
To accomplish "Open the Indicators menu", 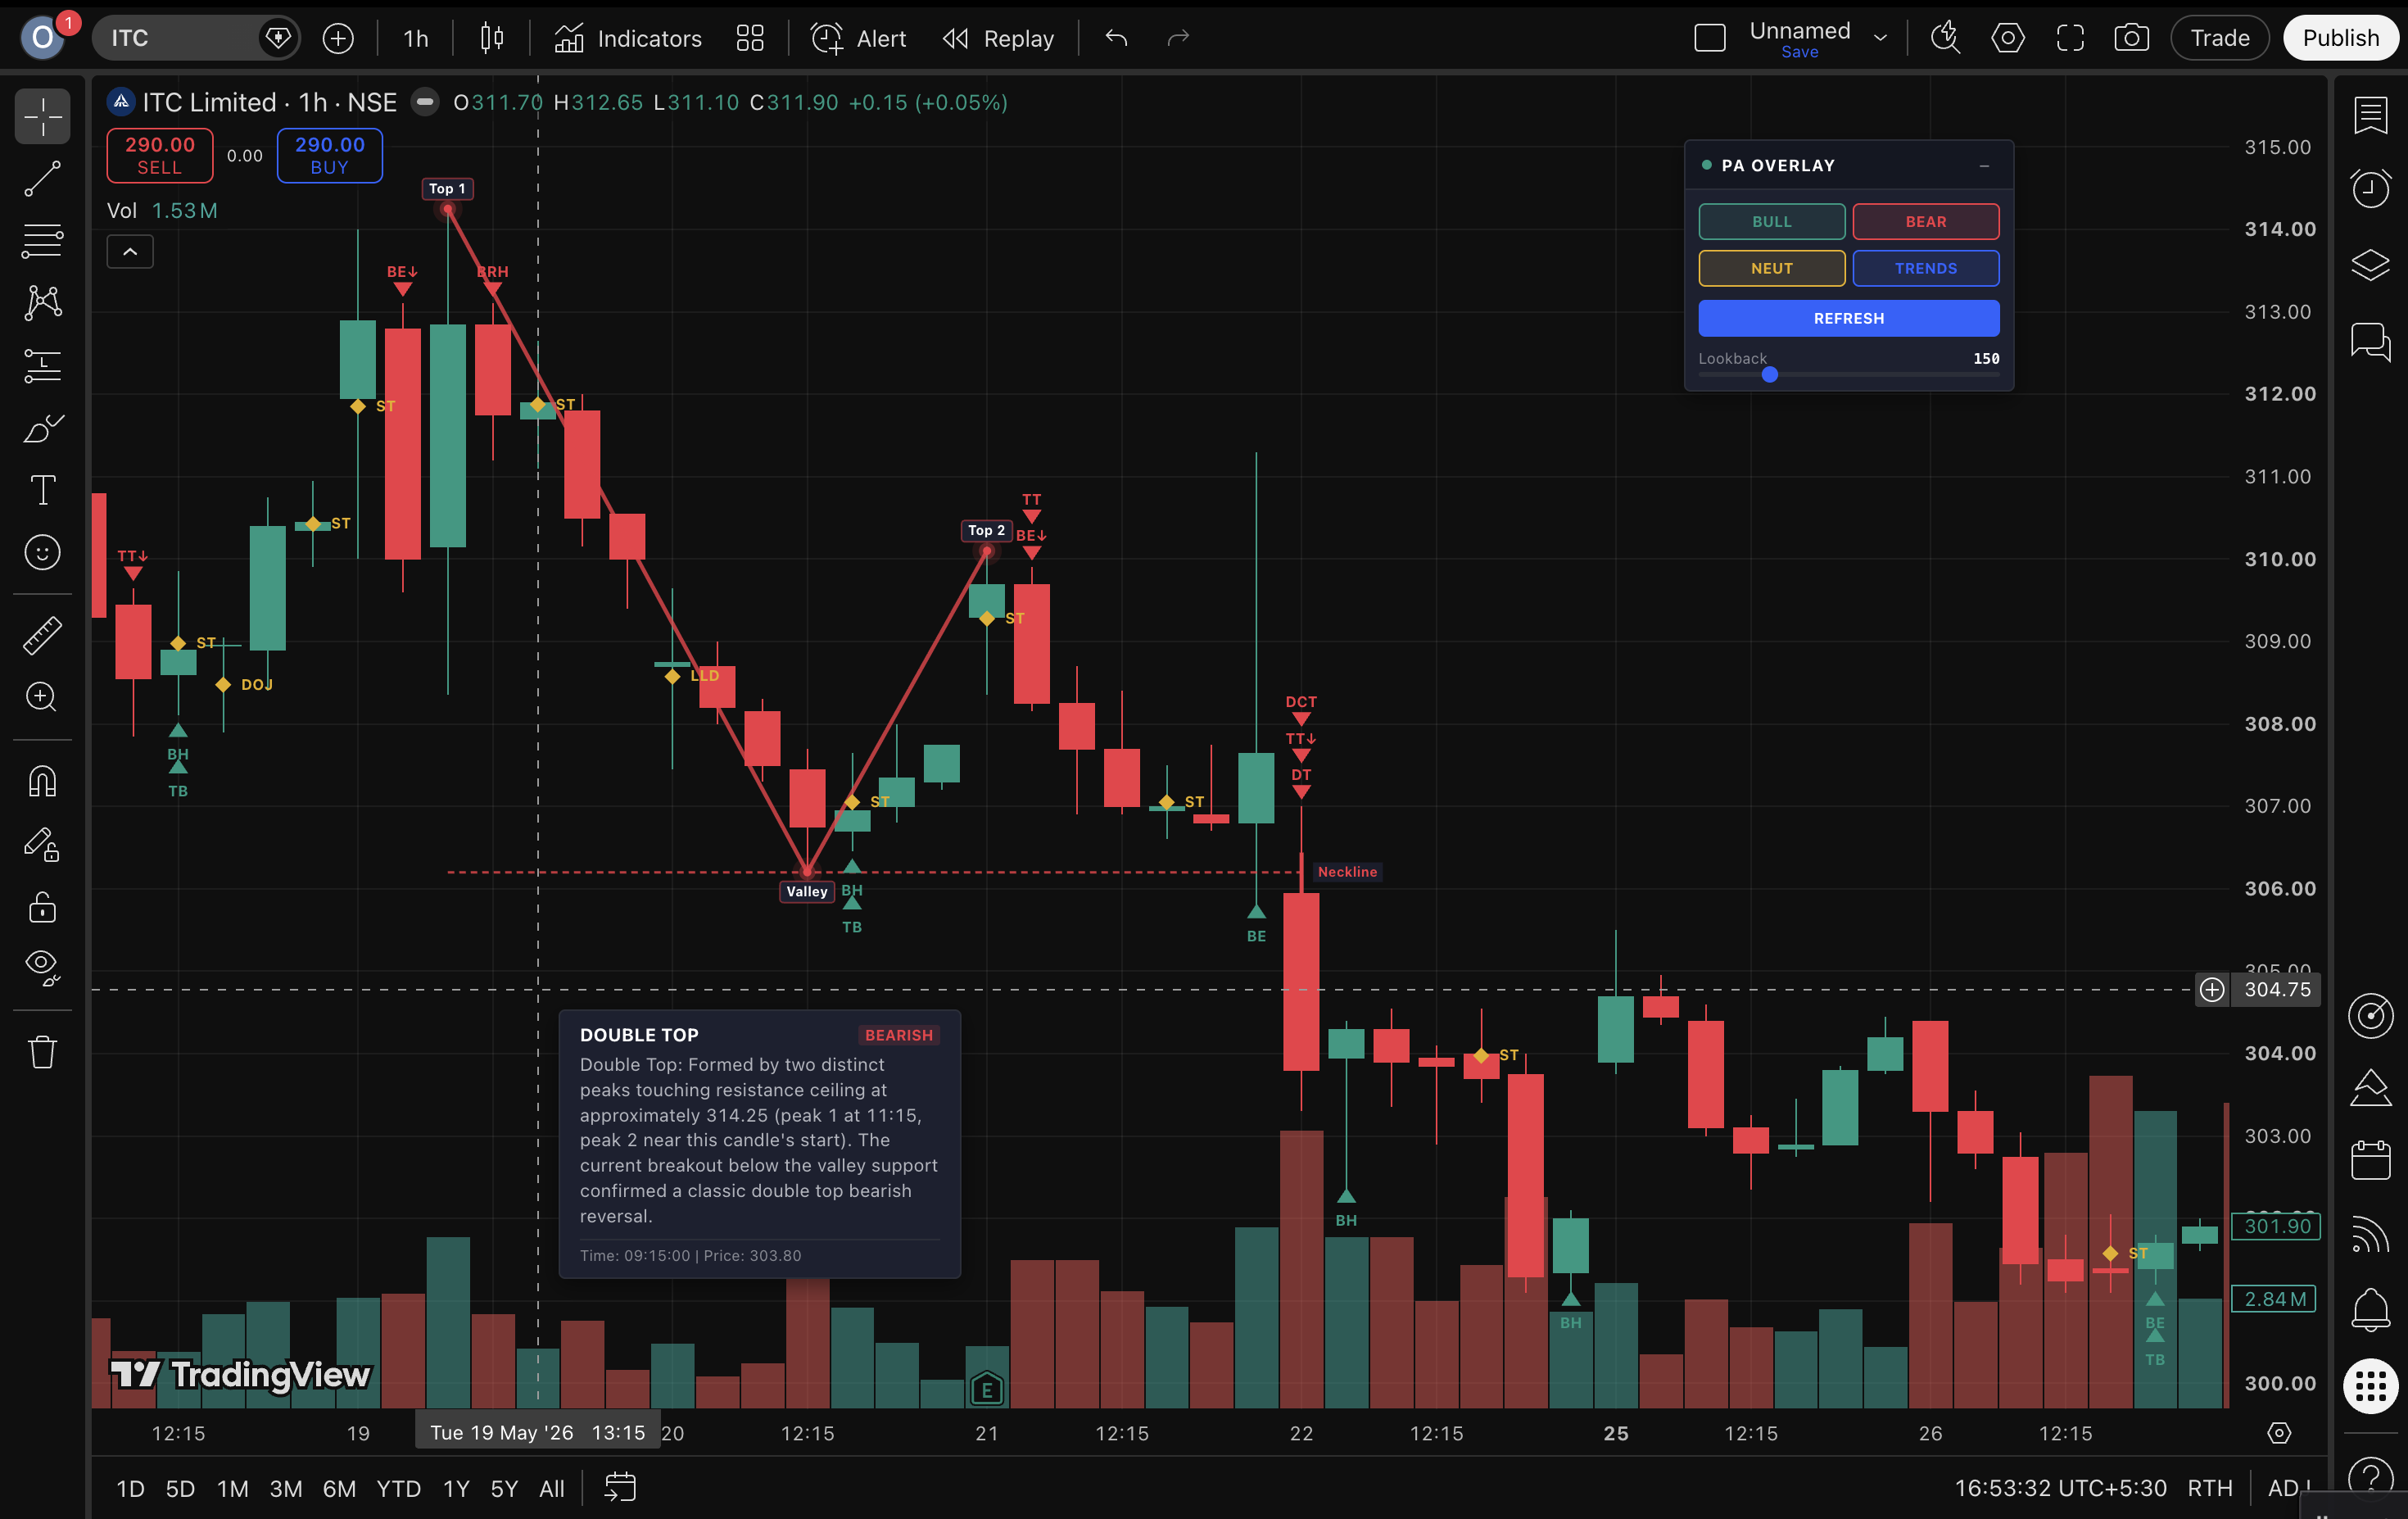I will click(x=628, y=38).
